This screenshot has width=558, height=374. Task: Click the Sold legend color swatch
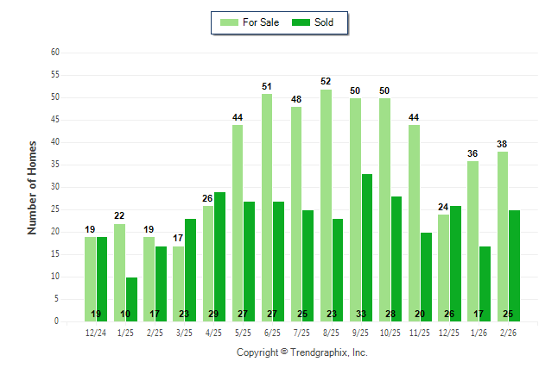(301, 22)
